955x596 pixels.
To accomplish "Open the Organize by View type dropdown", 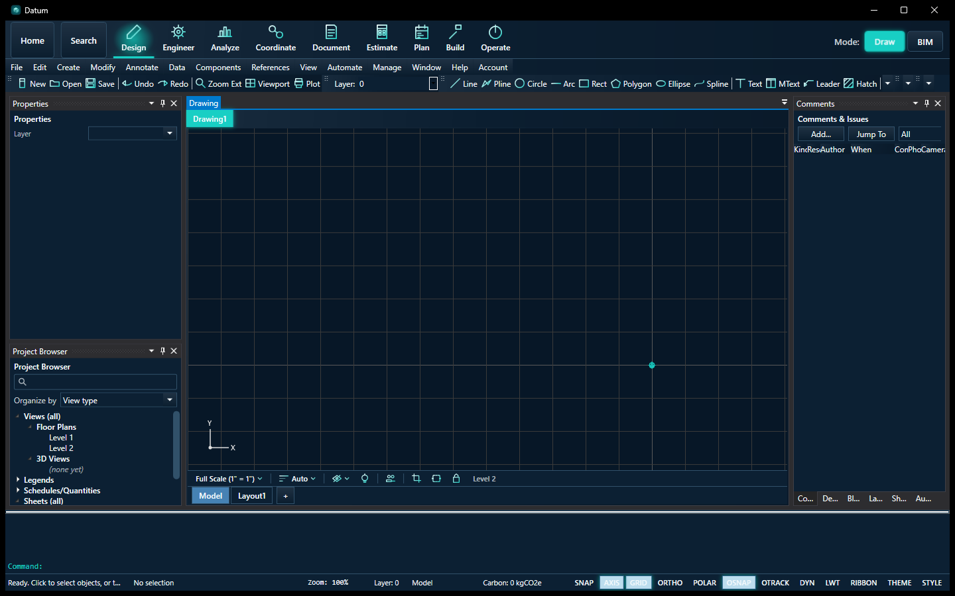I will point(119,400).
